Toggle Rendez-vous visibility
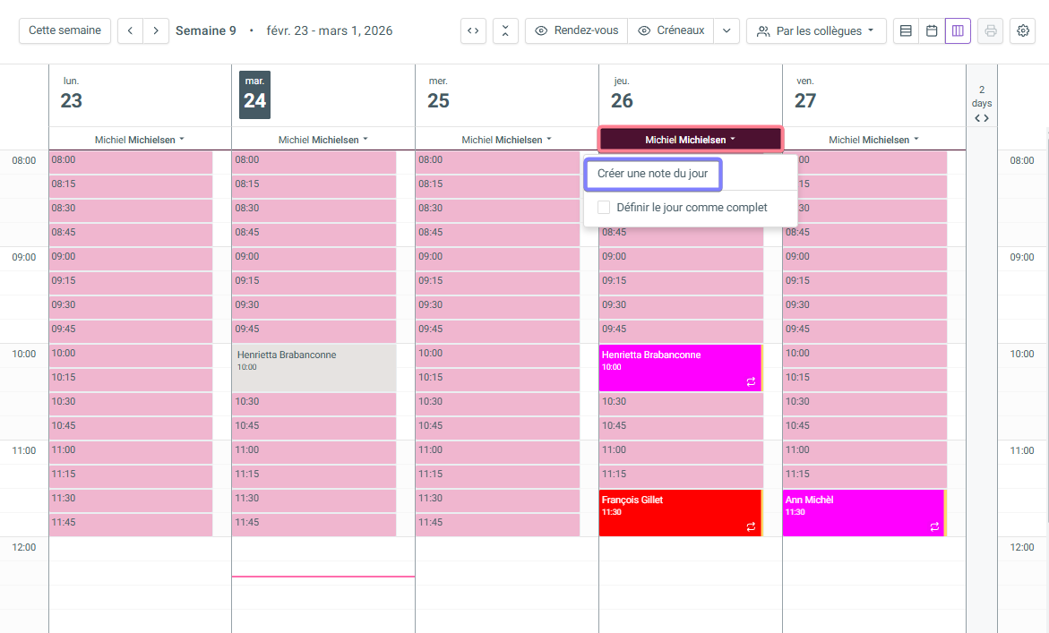Viewport: 1049px width, 633px height. [x=576, y=30]
